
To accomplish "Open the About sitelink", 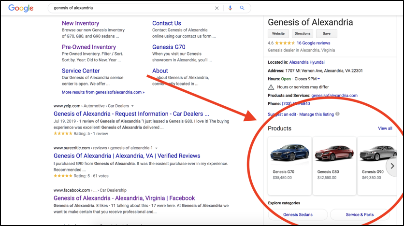I will tap(160, 71).
